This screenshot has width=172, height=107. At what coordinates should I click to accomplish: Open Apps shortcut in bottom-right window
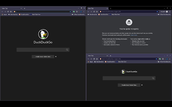90,62
